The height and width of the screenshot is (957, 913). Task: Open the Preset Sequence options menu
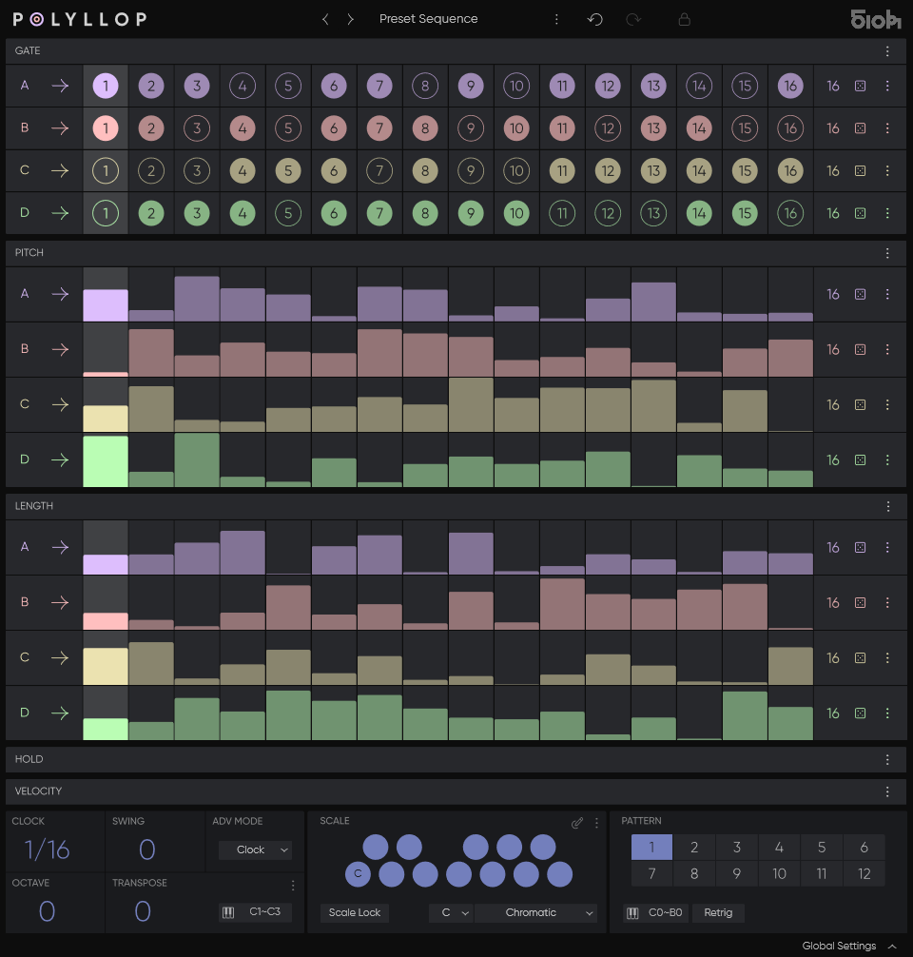pyautogui.click(x=556, y=19)
